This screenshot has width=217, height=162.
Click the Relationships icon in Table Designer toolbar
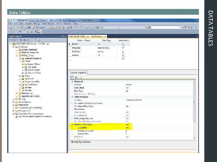click(x=20, y=32)
